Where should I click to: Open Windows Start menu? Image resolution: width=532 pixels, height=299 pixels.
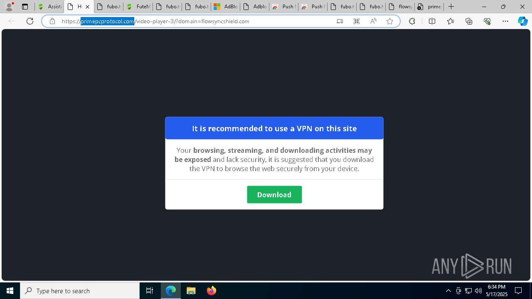(x=10, y=291)
